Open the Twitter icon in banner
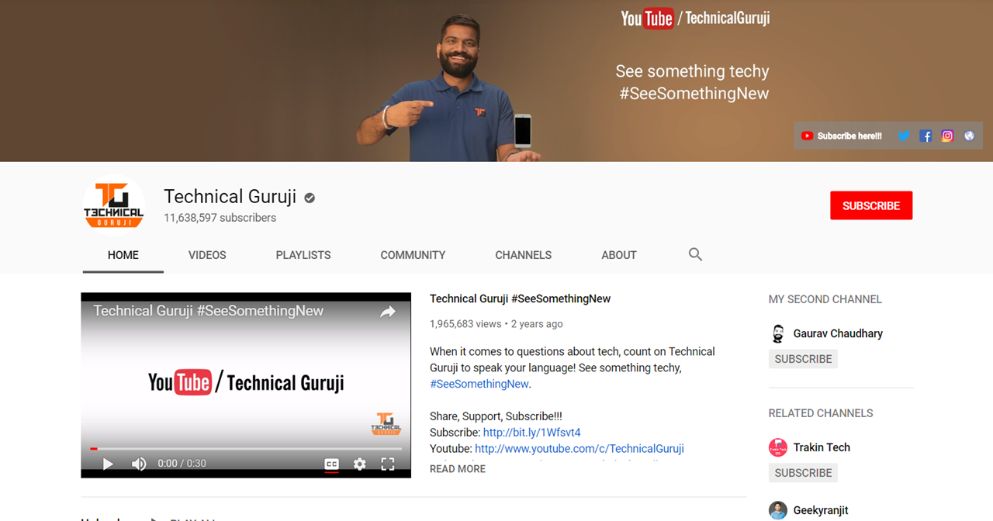The image size is (993, 521). point(903,136)
